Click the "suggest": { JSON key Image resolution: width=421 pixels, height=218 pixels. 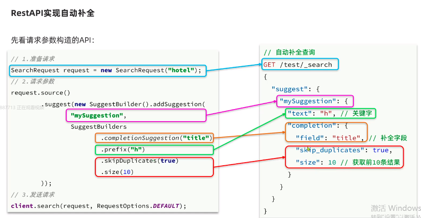pyautogui.click(x=295, y=89)
